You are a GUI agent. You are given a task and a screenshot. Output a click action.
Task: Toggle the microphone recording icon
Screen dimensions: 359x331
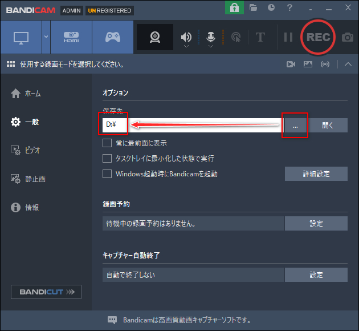pos(211,37)
